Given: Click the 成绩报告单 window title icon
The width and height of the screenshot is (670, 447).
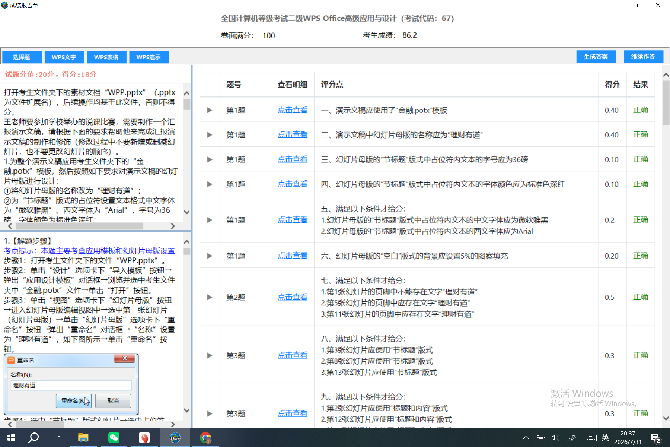Looking at the screenshot, I should (4, 5).
